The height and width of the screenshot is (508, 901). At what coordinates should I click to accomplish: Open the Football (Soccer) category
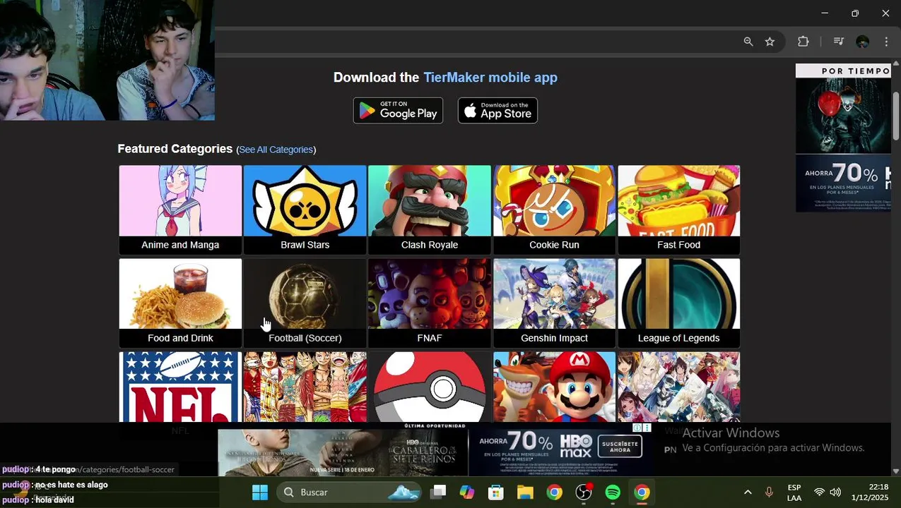pyautogui.click(x=305, y=303)
